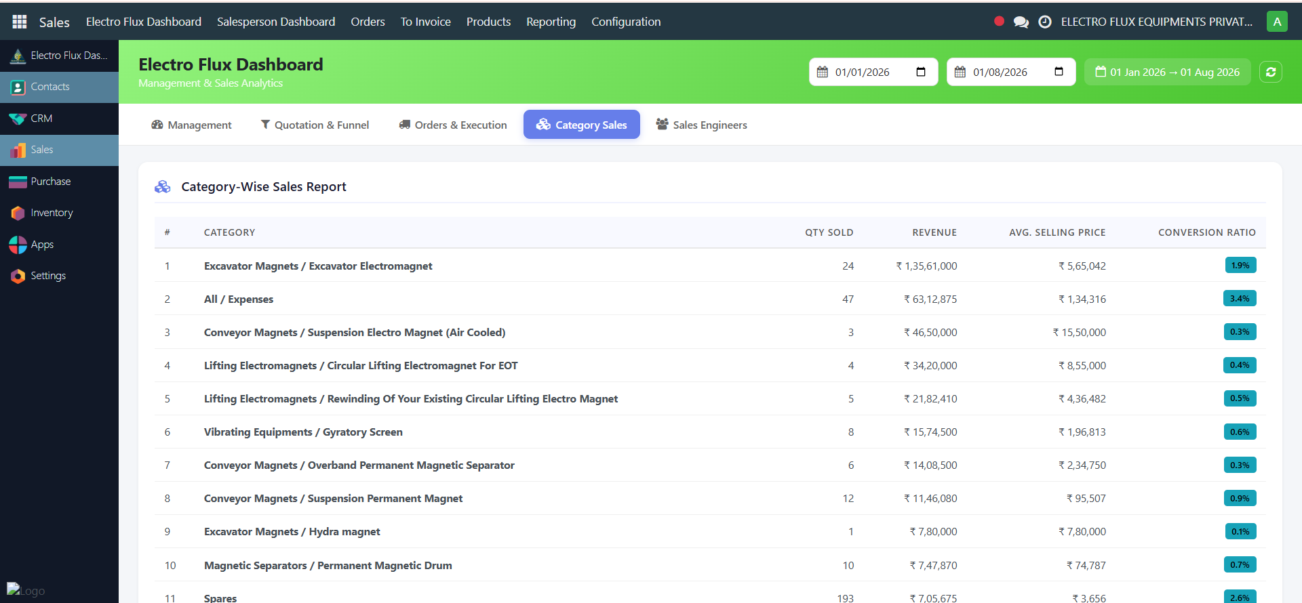The height and width of the screenshot is (603, 1302).
Task: Click the Contacts app icon in sidebar
Action: [x=18, y=87]
